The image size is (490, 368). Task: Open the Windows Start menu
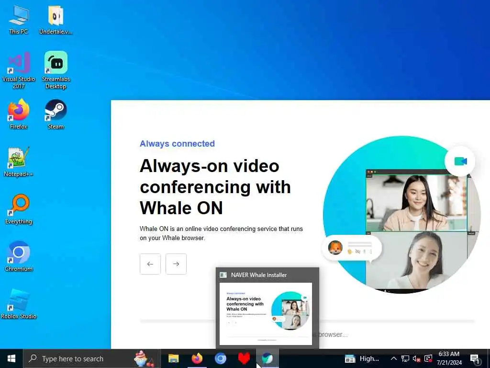11,358
